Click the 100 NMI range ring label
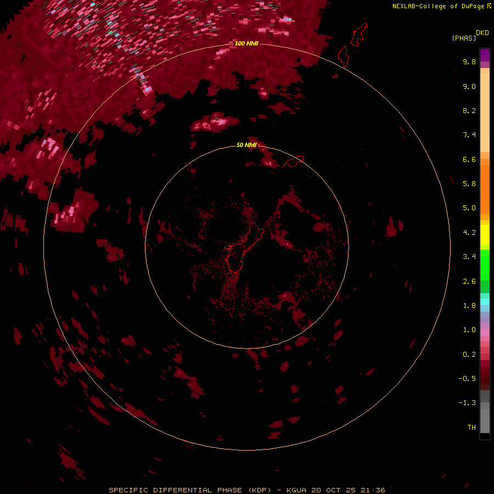Screen dimensions: 494x494 coord(246,43)
